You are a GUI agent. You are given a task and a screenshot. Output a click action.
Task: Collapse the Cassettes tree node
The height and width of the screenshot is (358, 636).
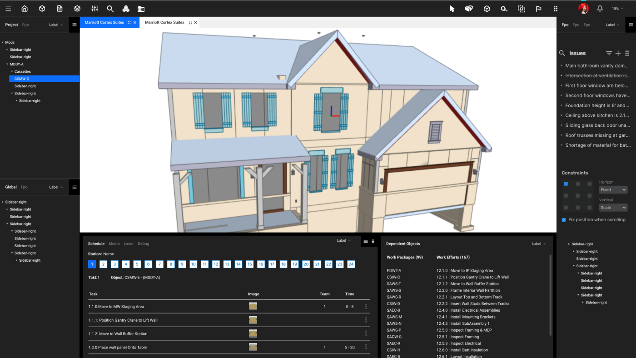click(12, 72)
